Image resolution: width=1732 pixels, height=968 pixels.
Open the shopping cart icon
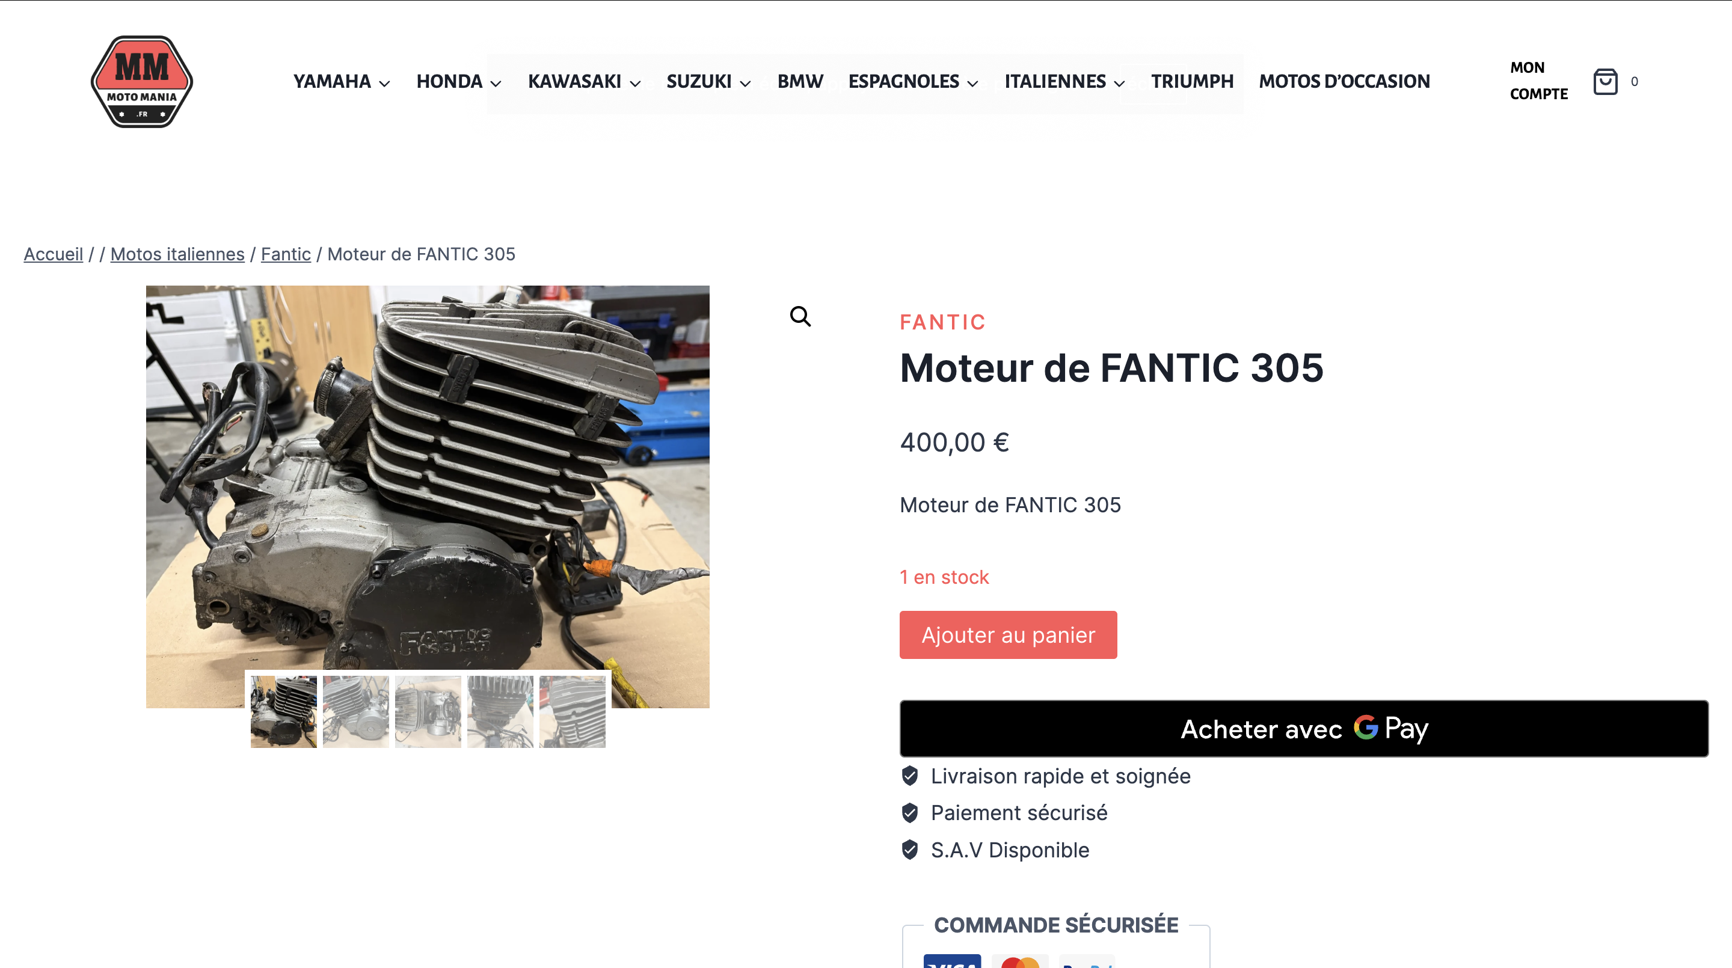(x=1605, y=82)
